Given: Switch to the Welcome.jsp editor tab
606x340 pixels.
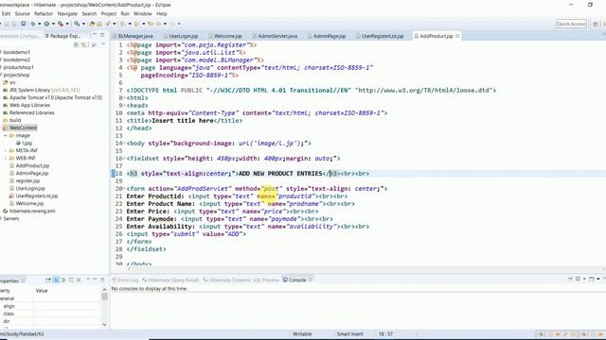Looking at the screenshot, I should (225, 36).
